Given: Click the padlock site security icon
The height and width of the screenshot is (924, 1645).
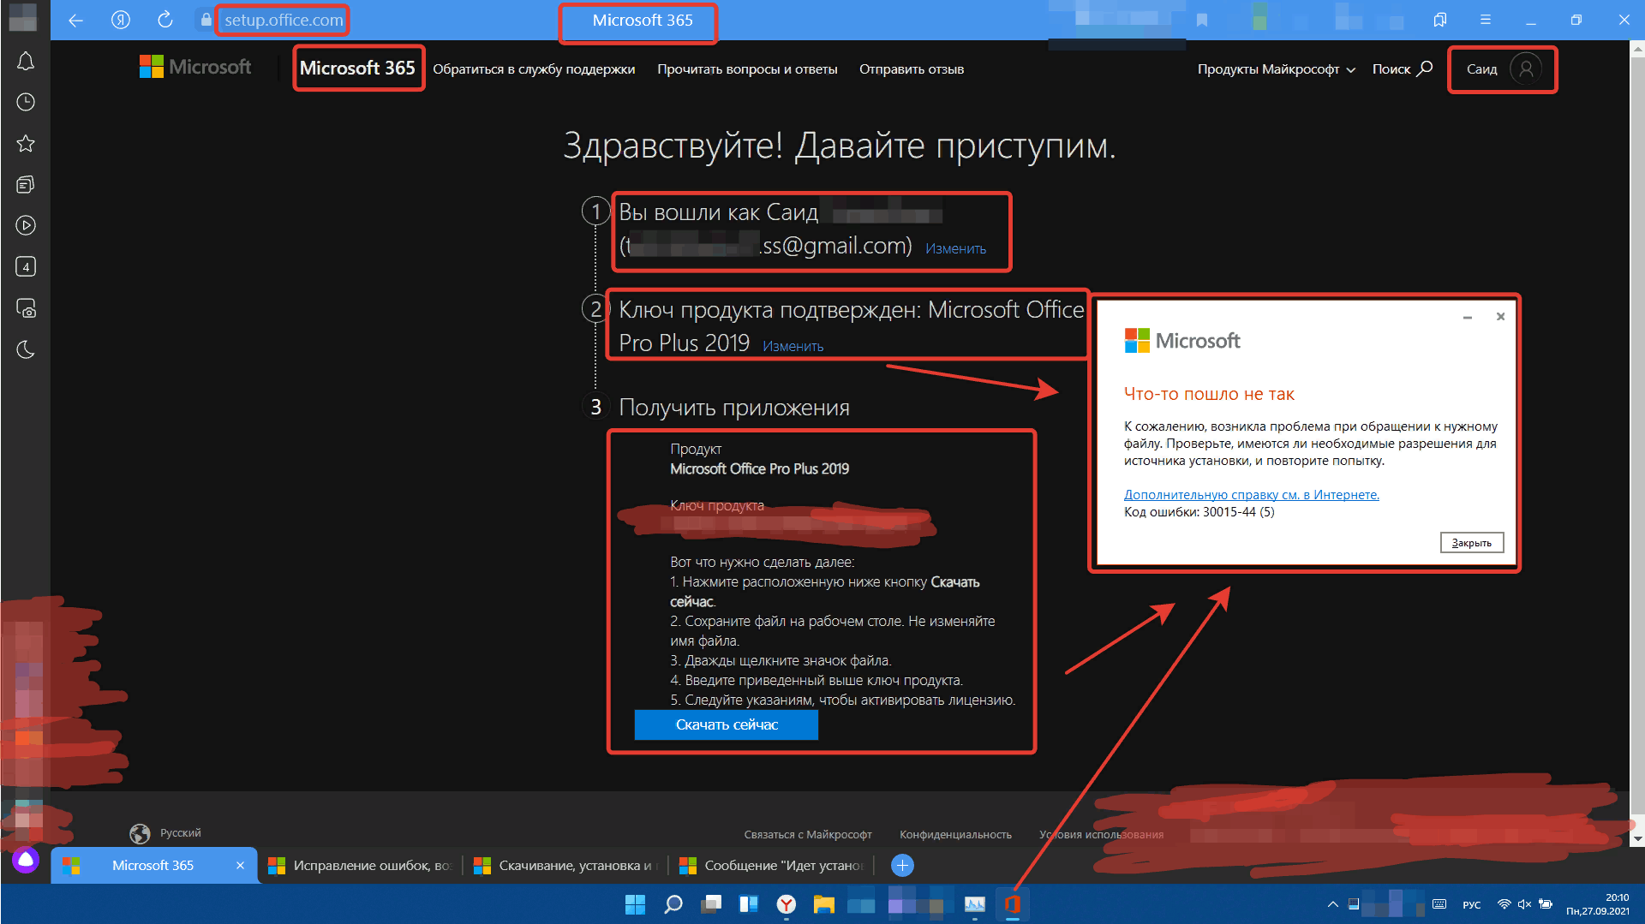Looking at the screenshot, I should click(206, 20).
